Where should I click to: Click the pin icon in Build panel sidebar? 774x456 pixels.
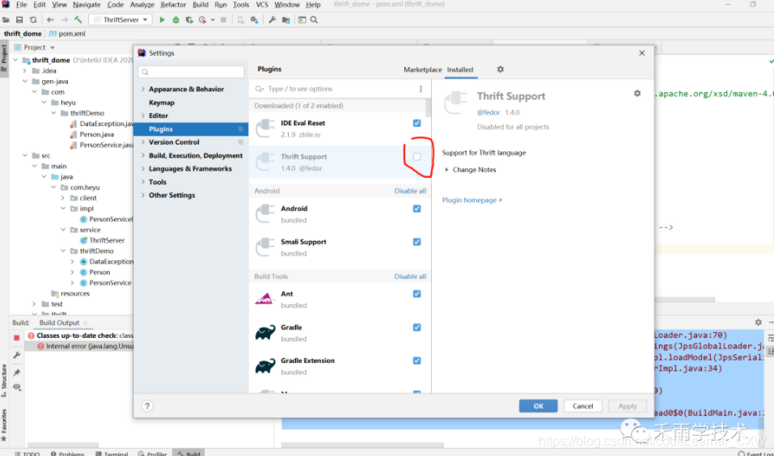(17, 372)
